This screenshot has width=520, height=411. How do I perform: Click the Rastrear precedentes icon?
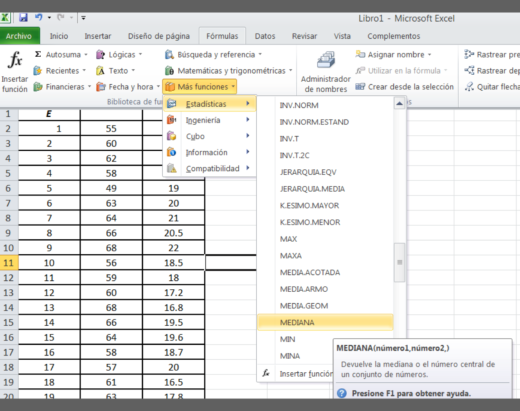pyautogui.click(x=469, y=54)
